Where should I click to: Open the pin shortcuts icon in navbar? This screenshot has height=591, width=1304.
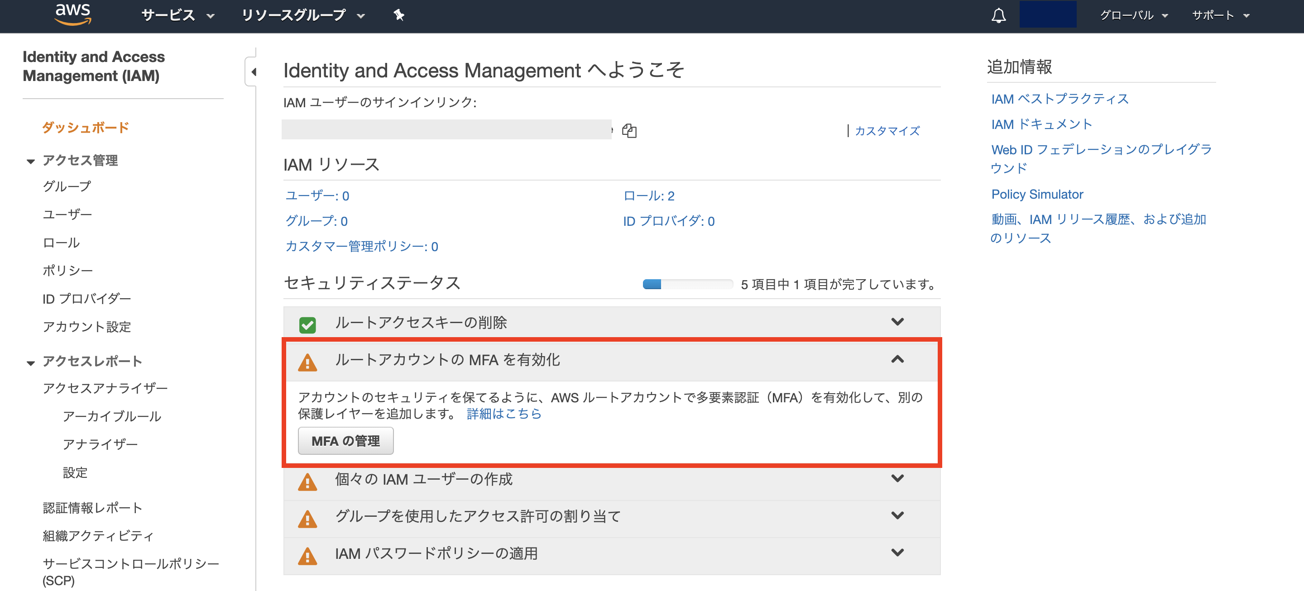(x=399, y=15)
